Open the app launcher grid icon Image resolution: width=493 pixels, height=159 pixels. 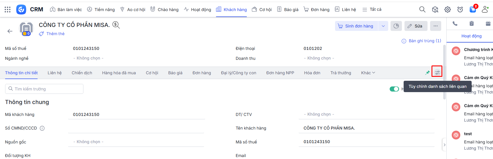click(8, 10)
